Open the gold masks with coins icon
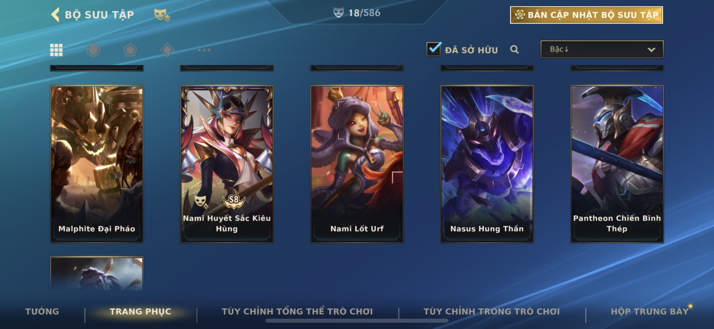This screenshot has height=329, width=714. pyautogui.click(x=162, y=15)
